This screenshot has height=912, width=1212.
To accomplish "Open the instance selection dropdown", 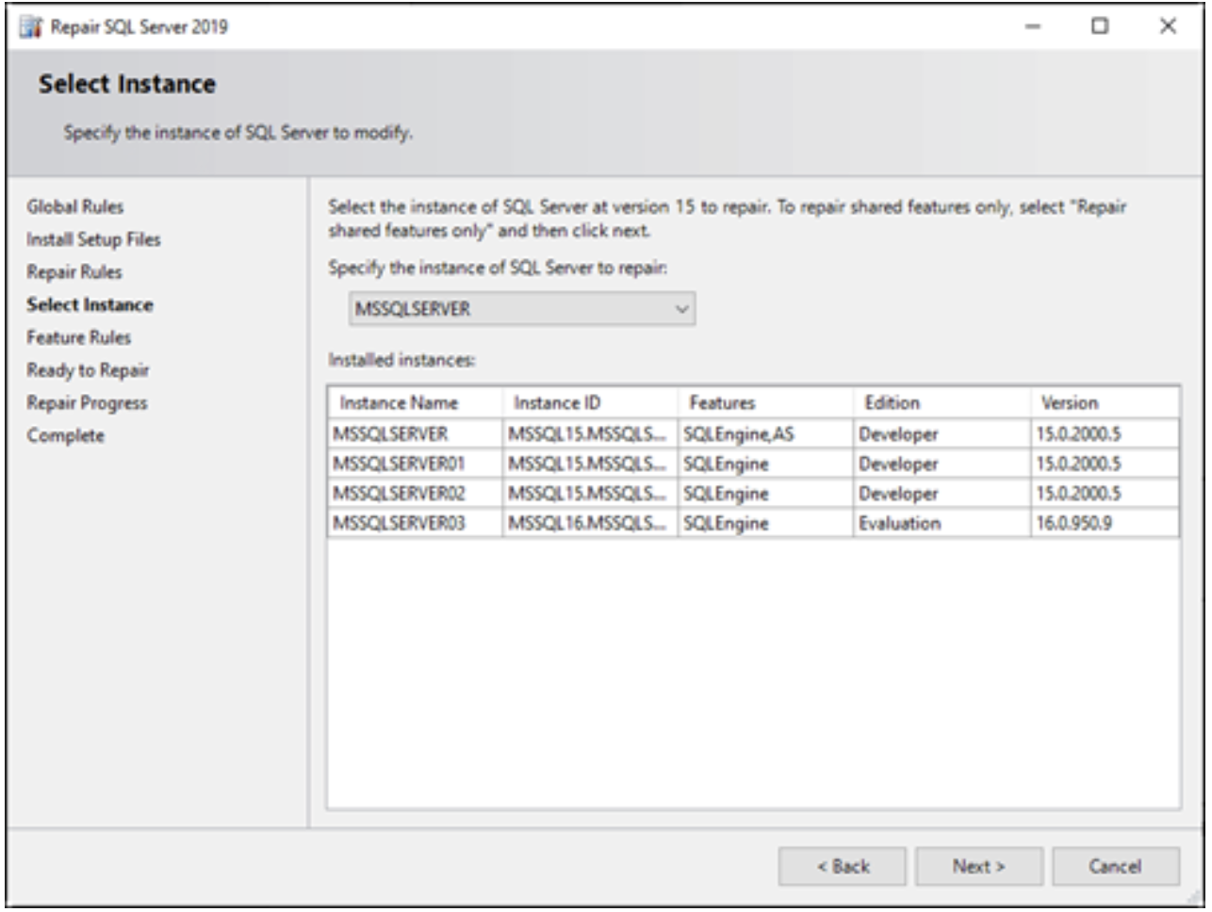I will (x=522, y=309).
